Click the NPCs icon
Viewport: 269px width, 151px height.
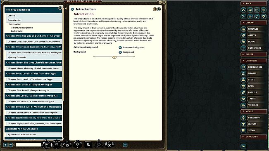pos(243,86)
